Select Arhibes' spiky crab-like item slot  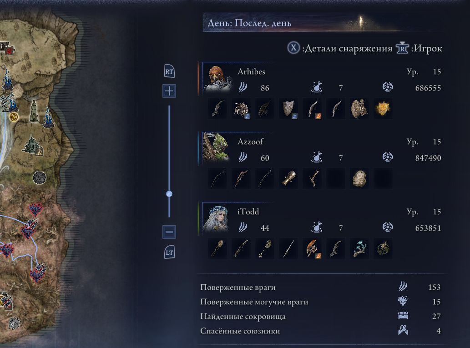241,109
